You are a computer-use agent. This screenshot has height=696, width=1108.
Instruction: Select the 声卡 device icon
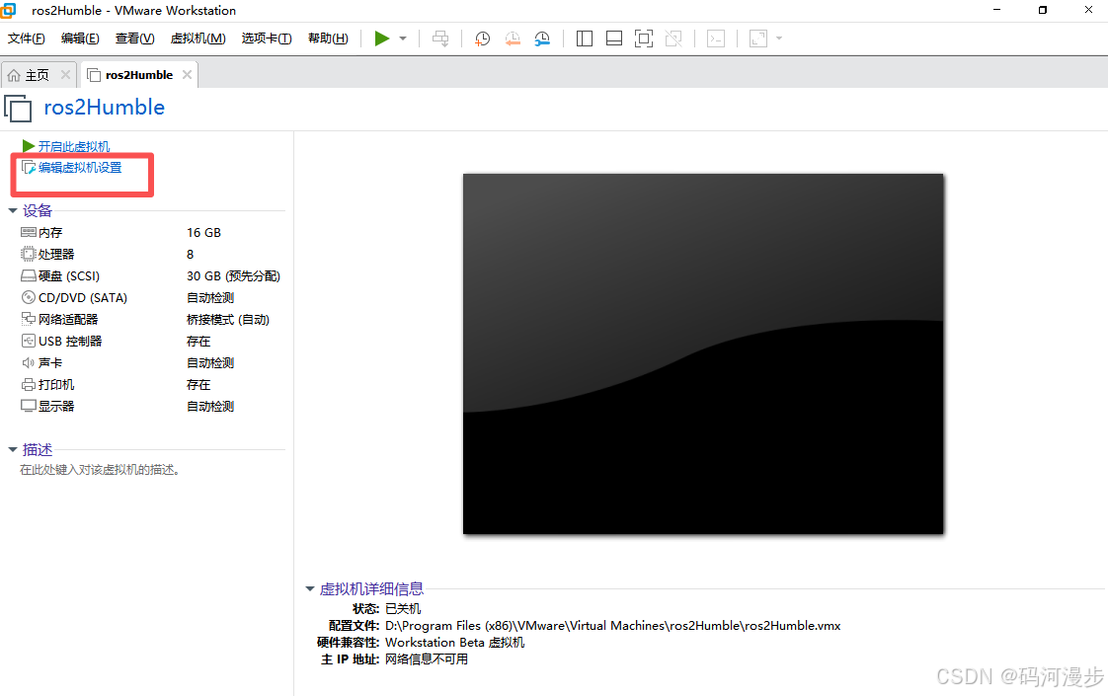coord(29,362)
